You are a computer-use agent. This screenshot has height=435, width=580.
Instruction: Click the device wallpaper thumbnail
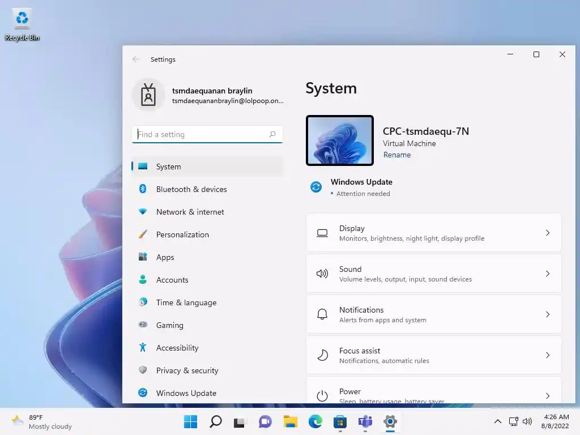340,140
